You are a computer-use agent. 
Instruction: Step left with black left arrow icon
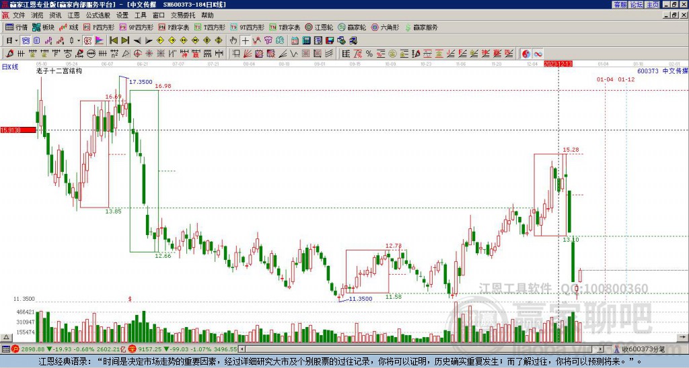pyautogui.click(x=137, y=40)
